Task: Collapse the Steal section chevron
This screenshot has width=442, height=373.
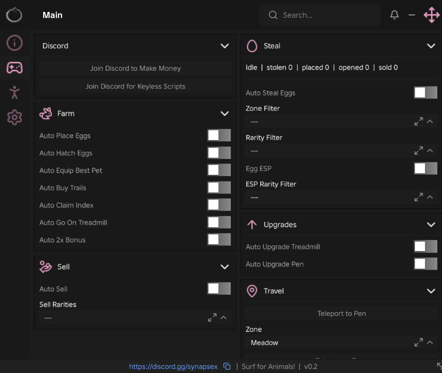Action: pyautogui.click(x=431, y=46)
